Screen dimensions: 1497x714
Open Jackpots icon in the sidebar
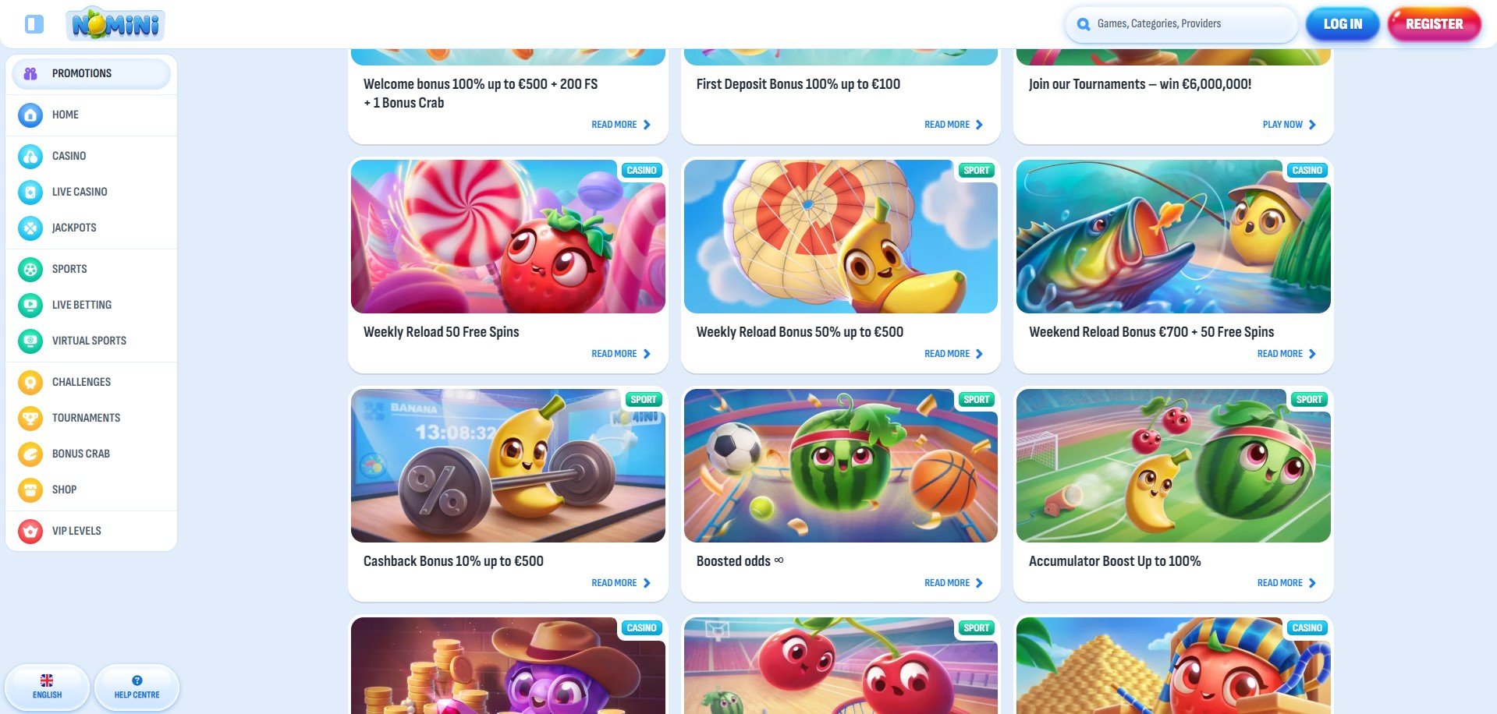(x=30, y=228)
